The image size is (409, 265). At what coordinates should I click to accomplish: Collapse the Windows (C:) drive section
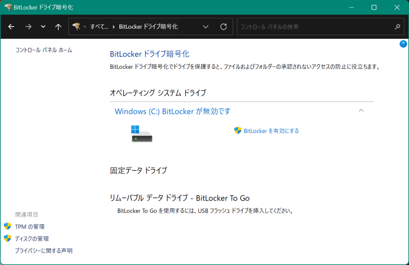(361, 110)
